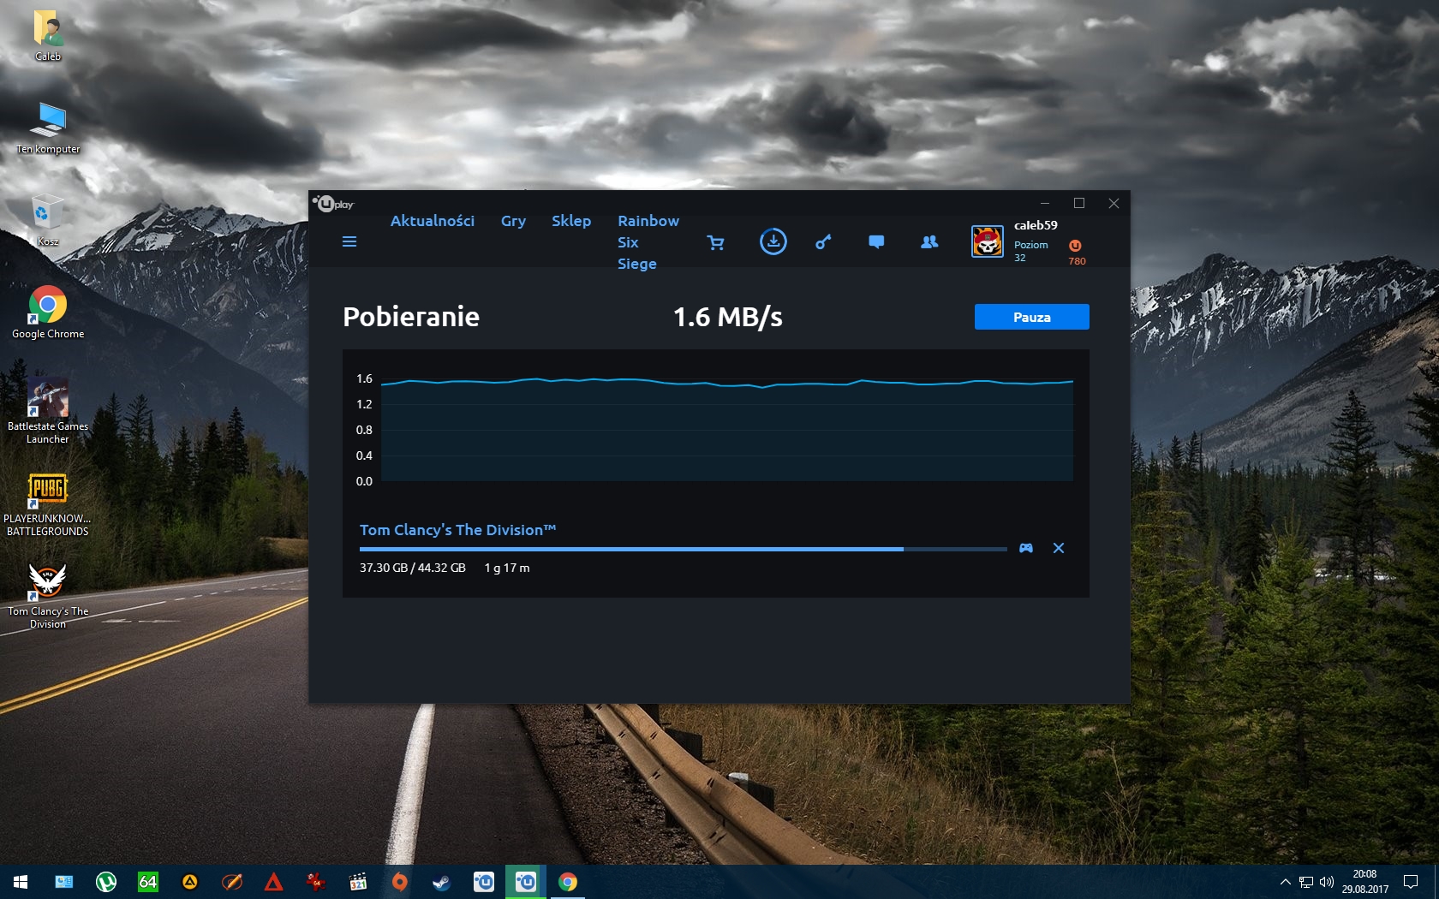Viewport: 1439px width, 899px height.
Task: Click the 37.30 GB / 44.32 GB size text
Action: click(x=413, y=568)
